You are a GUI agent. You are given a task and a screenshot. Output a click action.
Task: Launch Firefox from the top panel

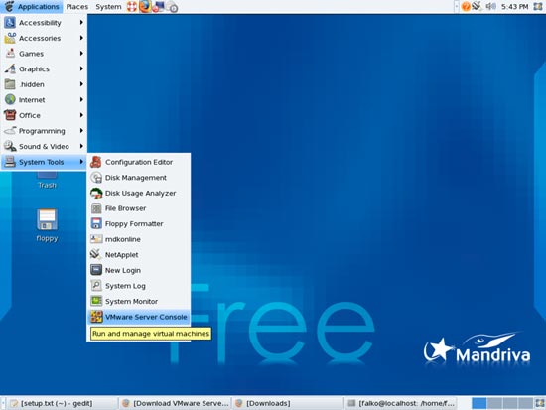[145, 7]
